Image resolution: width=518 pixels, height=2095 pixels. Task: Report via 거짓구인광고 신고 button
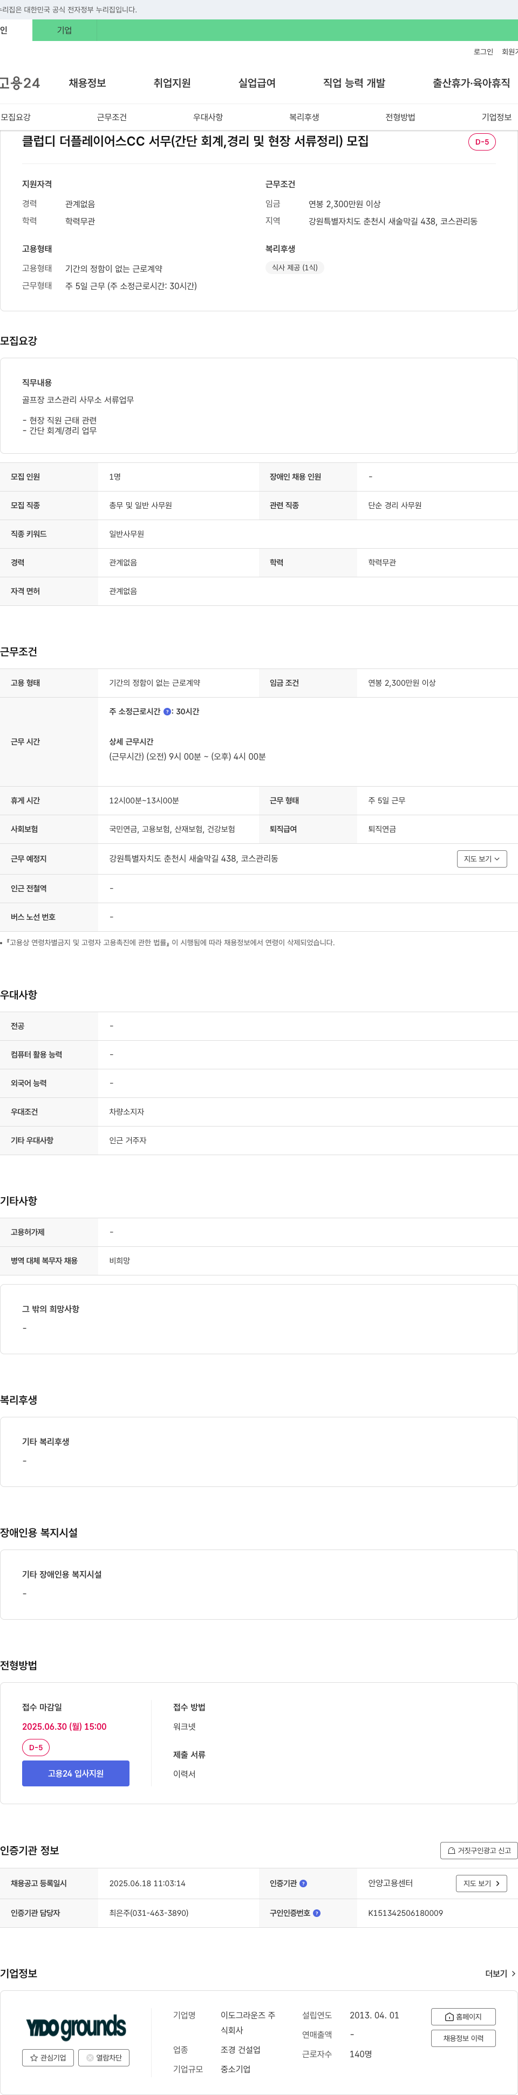click(x=479, y=1850)
